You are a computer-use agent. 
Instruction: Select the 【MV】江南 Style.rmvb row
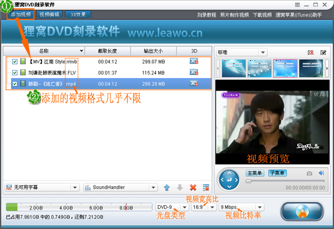coord(109,62)
